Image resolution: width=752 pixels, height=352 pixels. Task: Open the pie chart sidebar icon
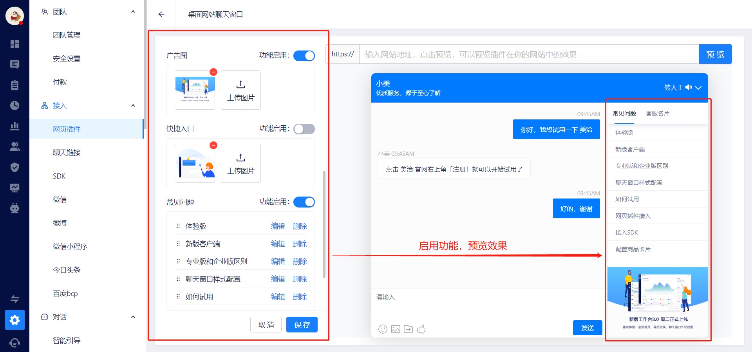tap(14, 105)
